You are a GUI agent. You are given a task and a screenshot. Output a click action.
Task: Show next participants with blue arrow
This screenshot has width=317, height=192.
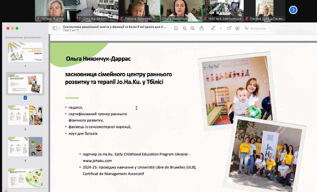[293, 10]
